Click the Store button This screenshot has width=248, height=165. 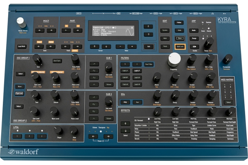click(x=180, y=38)
